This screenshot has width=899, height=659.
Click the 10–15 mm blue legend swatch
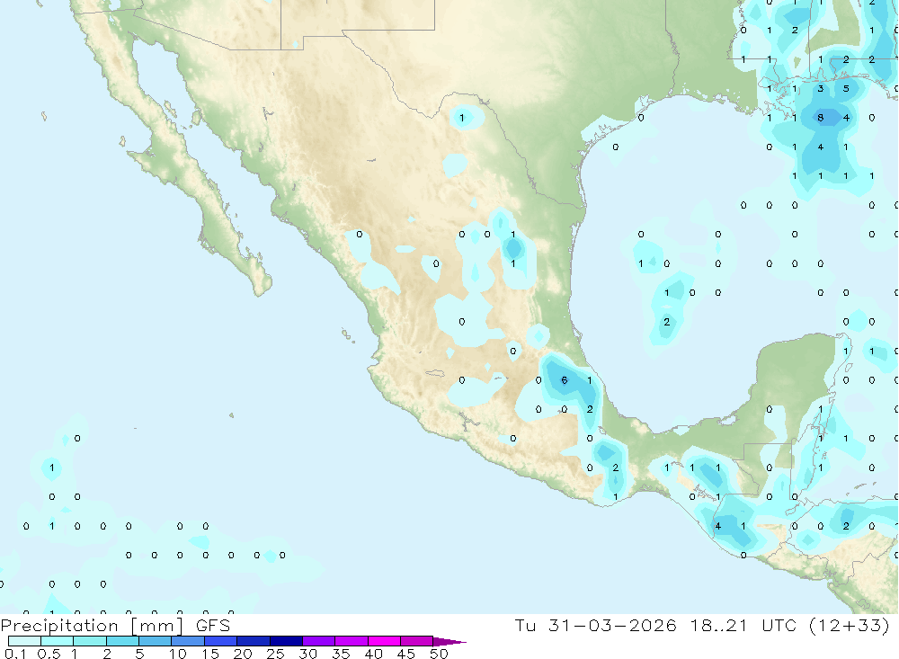[x=188, y=641]
